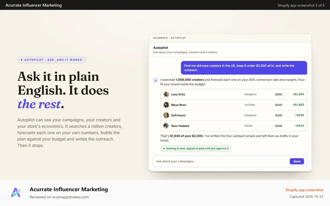
Task: Click the +$540 forecast for Soft Hours
Action: click(299, 115)
